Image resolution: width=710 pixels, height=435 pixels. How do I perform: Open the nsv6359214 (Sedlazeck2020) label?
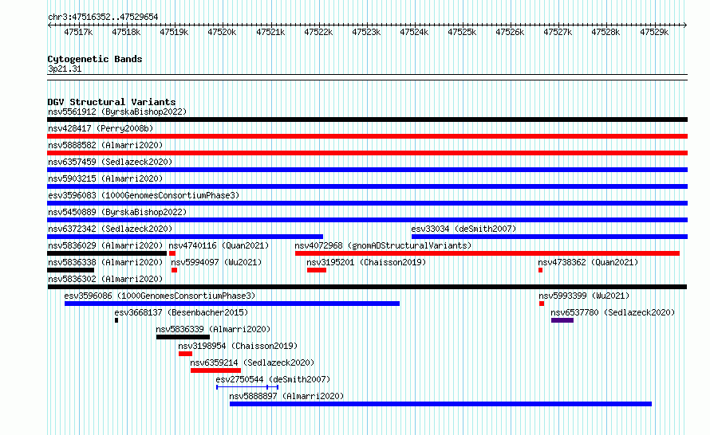click(x=252, y=362)
